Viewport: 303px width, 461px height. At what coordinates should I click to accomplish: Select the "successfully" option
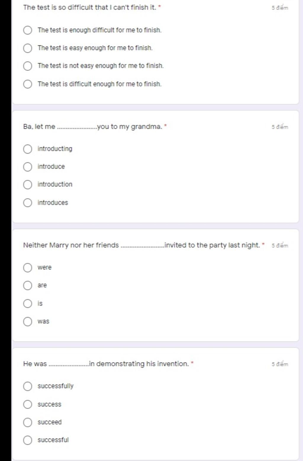28,386
